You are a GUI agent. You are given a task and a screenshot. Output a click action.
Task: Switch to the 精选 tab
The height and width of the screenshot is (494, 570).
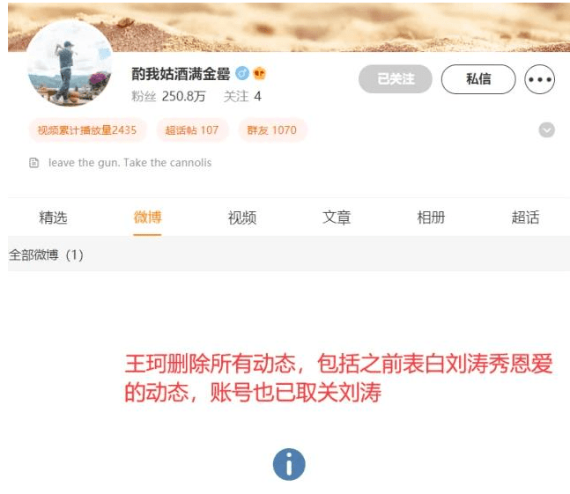pos(53,218)
